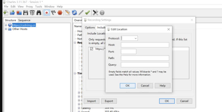Focus the Host input field

tap(145, 45)
